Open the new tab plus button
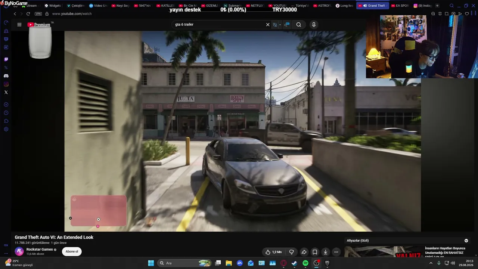478x269 pixels. pyautogui.click(x=437, y=6)
